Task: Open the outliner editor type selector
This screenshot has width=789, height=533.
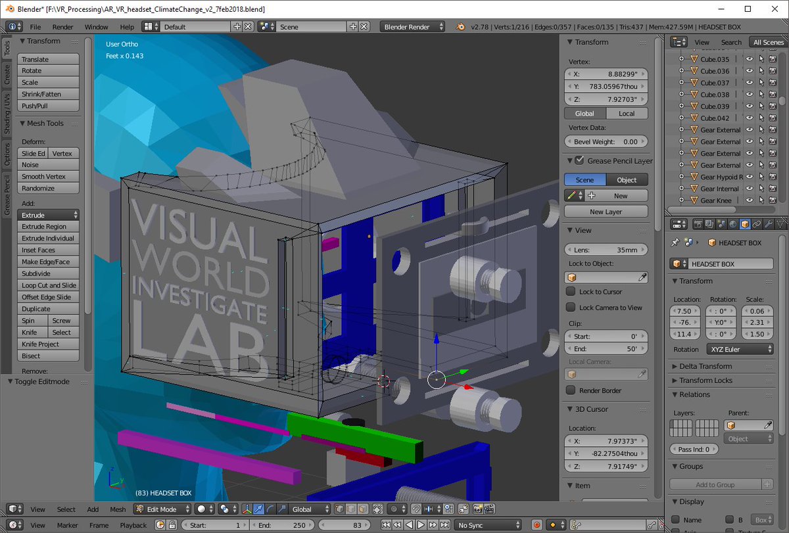Action: tap(679, 42)
